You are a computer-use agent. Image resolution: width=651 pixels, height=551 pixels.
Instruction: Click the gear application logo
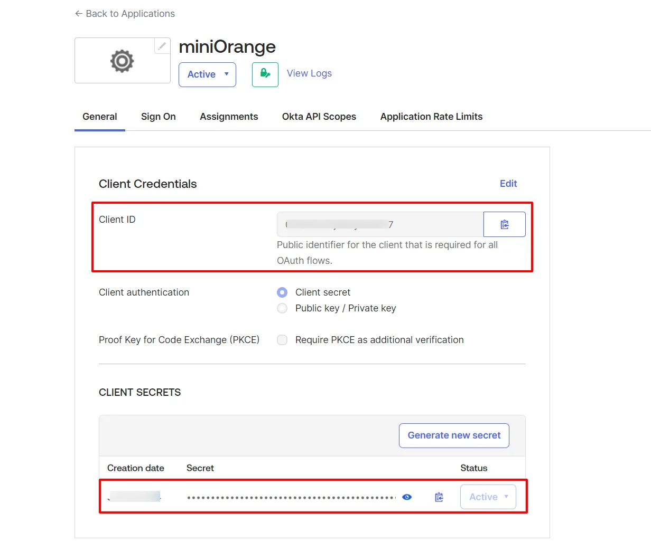[x=122, y=60]
